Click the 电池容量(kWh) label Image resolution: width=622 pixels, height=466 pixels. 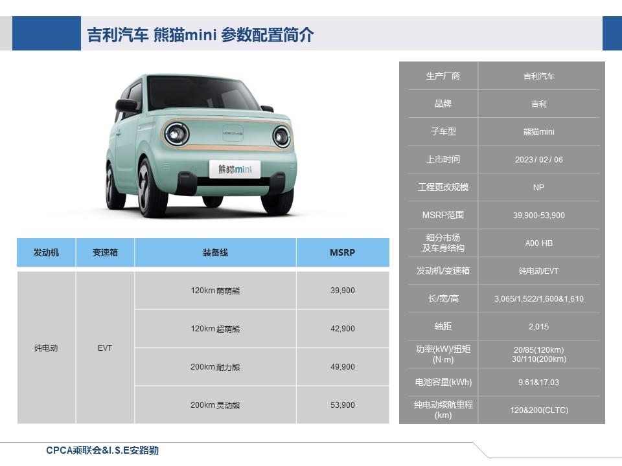[x=443, y=382]
